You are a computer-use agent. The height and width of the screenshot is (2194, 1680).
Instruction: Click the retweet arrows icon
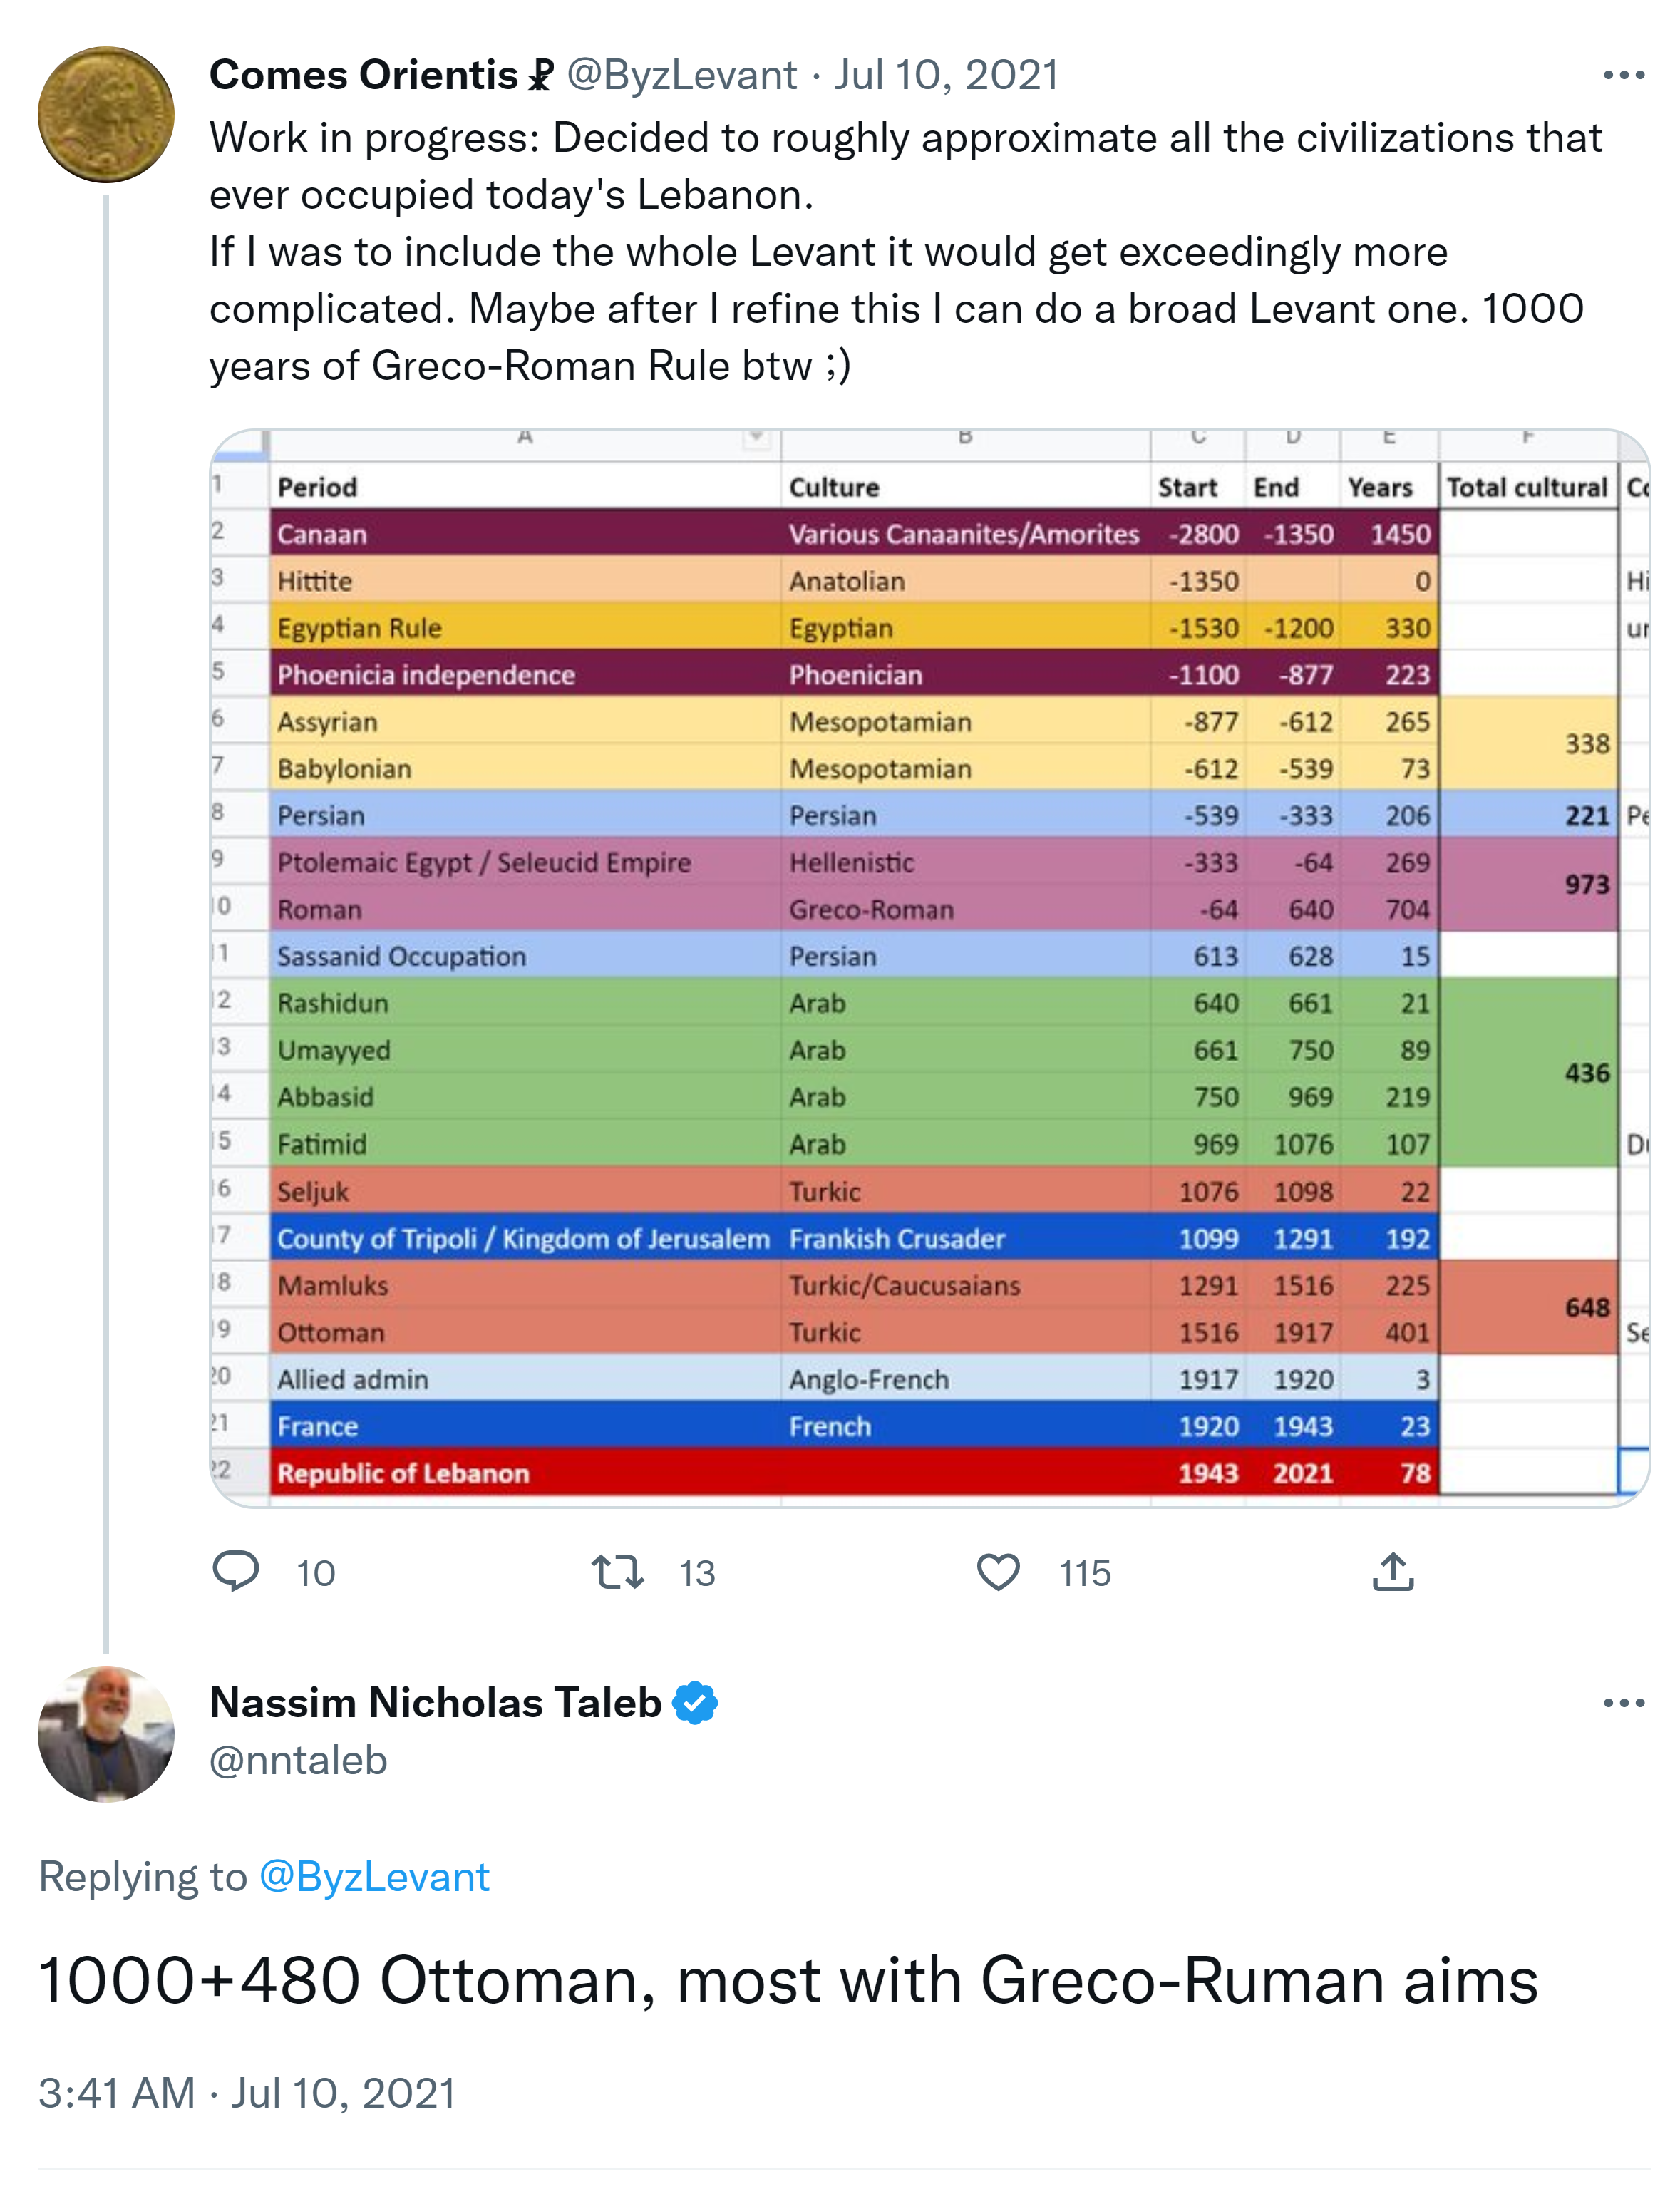(x=617, y=1572)
